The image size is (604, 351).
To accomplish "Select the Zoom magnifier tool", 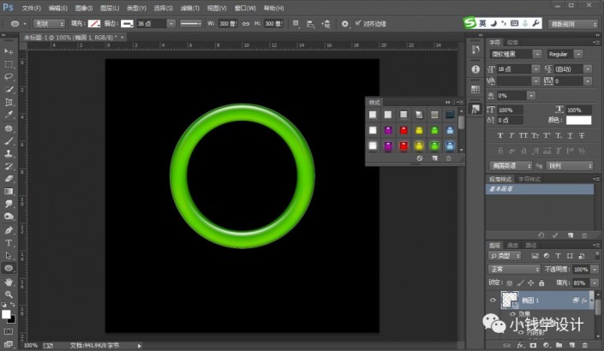I will tap(9, 294).
